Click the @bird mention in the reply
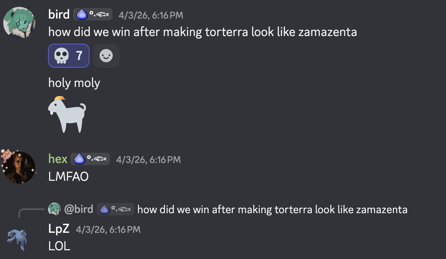Screen dimensions: 446x259 click(79, 209)
